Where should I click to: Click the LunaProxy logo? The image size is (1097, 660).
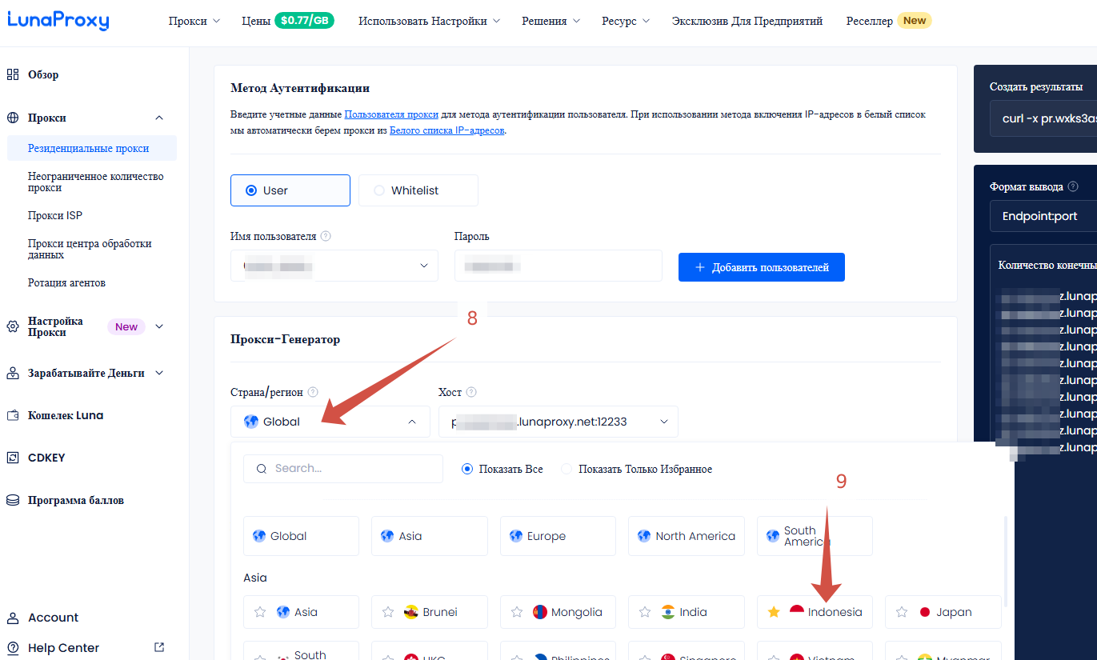click(x=58, y=21)
